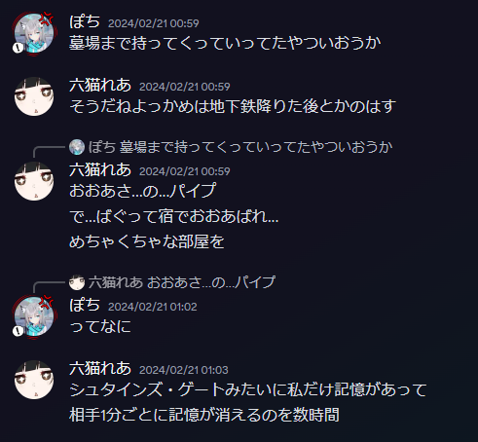Jump to quoted message 墓場まで持ってく reply preview
The height and width of the screenshot is (442, 478).
[x=240, y=147]
